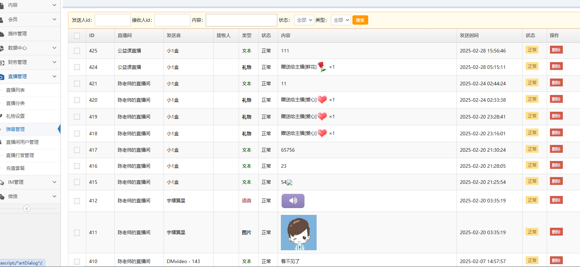Click the orange 搜索 button

tap(360, 20)
